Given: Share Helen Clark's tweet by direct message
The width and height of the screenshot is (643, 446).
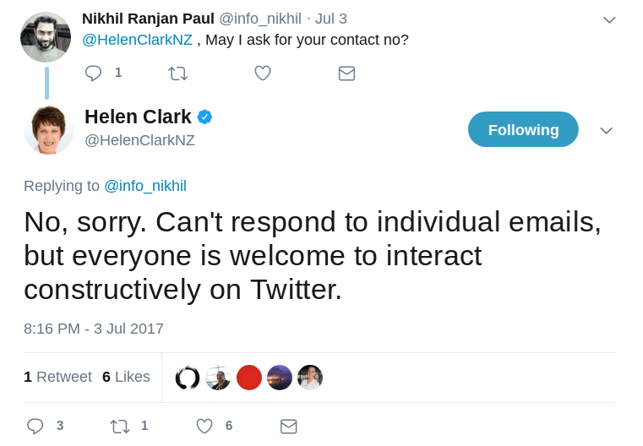Looking at the screenshot, I should tap(289, 426).
